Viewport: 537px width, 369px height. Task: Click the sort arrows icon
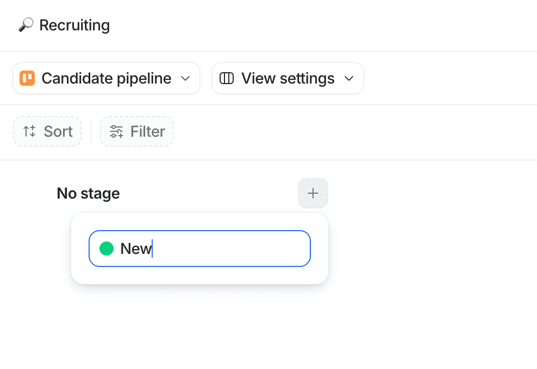click(29, 131)
